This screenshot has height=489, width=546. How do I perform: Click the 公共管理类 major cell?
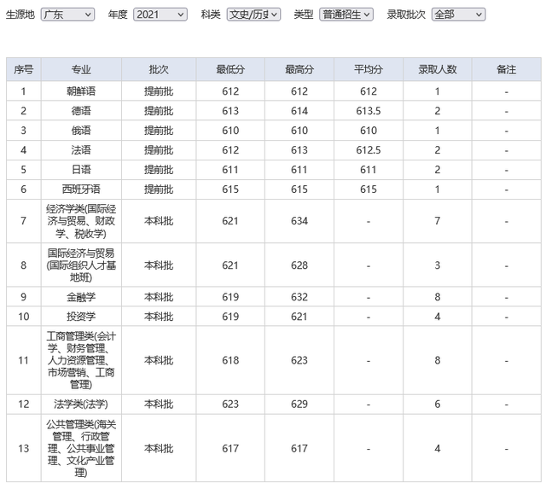point(81,448)
